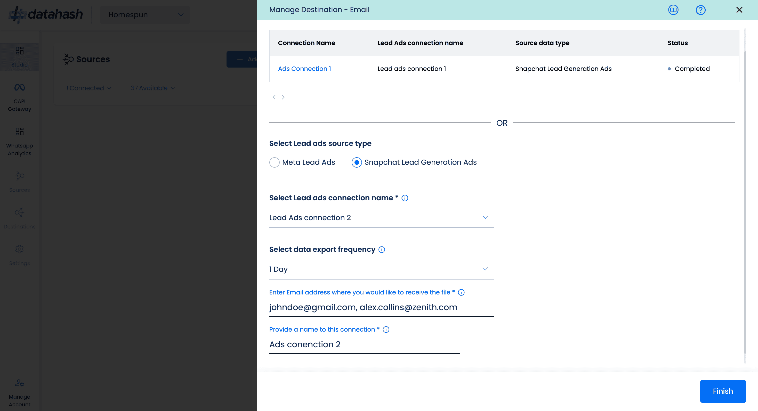Click Snapchat Lead Generation Ads table cell

(x=563, y=69)
